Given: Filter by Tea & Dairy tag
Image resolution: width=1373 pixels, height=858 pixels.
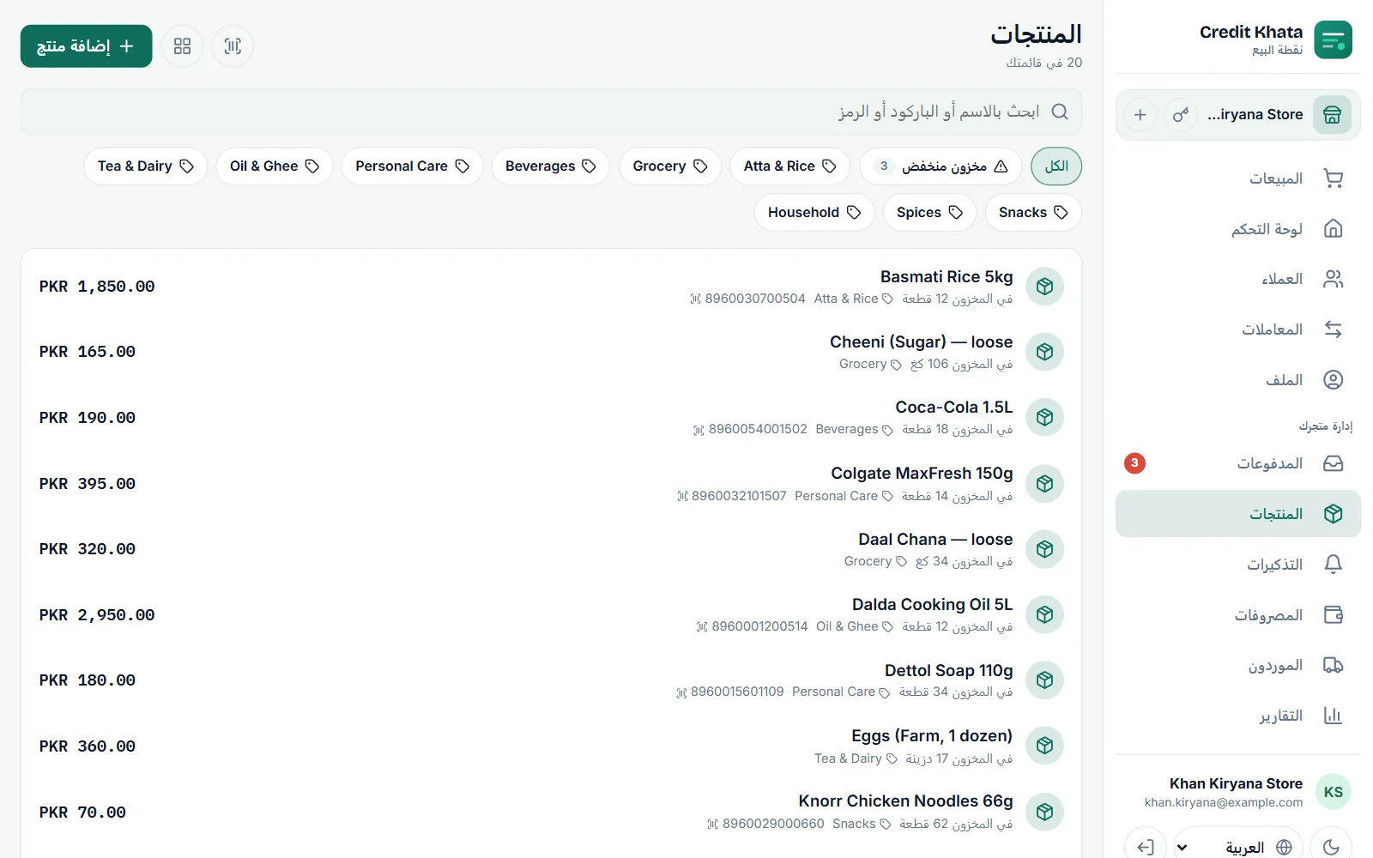Looking at the screenshot, I should tap(146, 166).
